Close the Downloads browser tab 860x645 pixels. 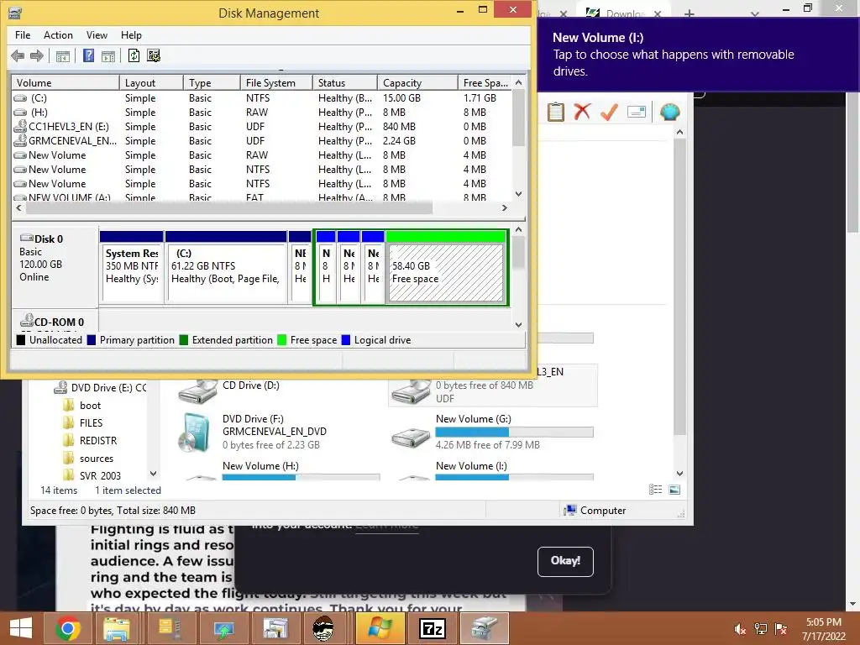(x=657, y=13)
